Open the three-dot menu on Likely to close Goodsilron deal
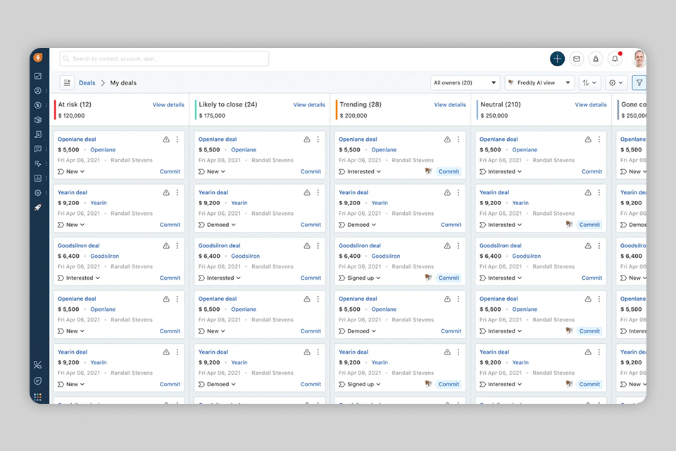 (318, 245)
